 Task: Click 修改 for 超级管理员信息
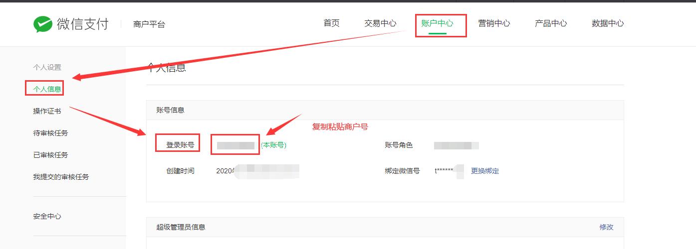coord(606,227)
